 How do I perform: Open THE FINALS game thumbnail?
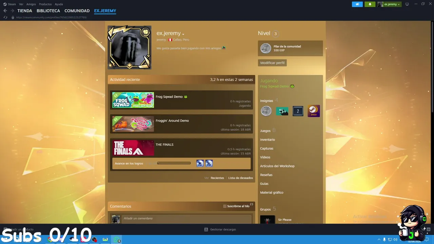pos(133,148)
